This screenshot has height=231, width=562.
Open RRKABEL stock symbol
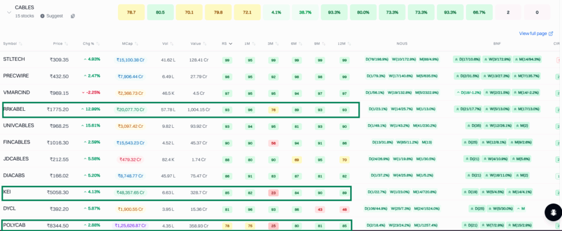(14, 109)
